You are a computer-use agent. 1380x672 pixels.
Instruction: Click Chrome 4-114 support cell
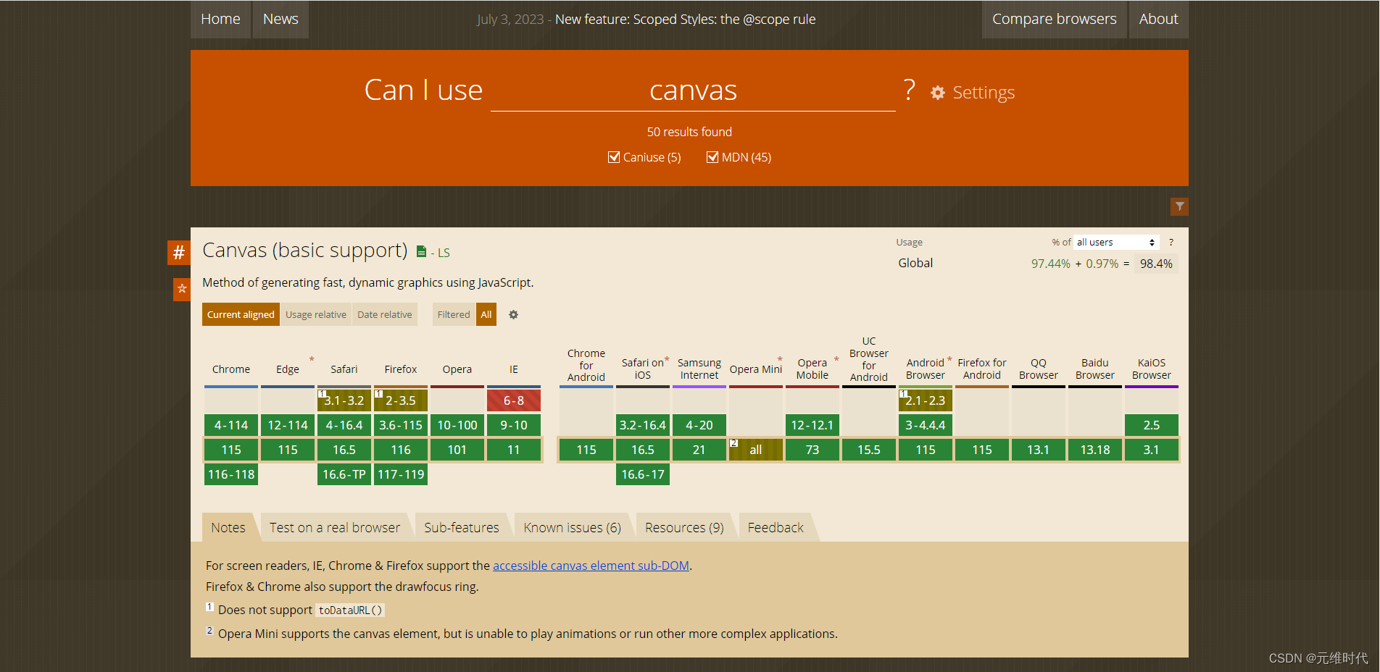231,425
